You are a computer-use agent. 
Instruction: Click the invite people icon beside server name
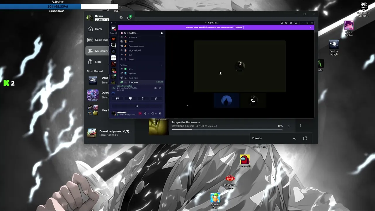pyautogui.click(x=162, y=33)
